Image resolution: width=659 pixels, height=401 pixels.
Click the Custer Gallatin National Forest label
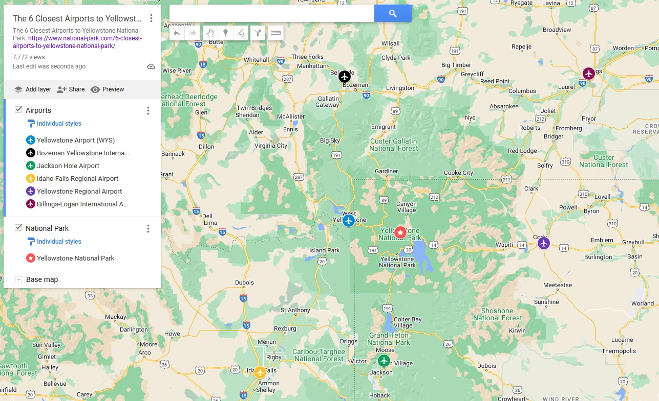(x=394, y=145)
